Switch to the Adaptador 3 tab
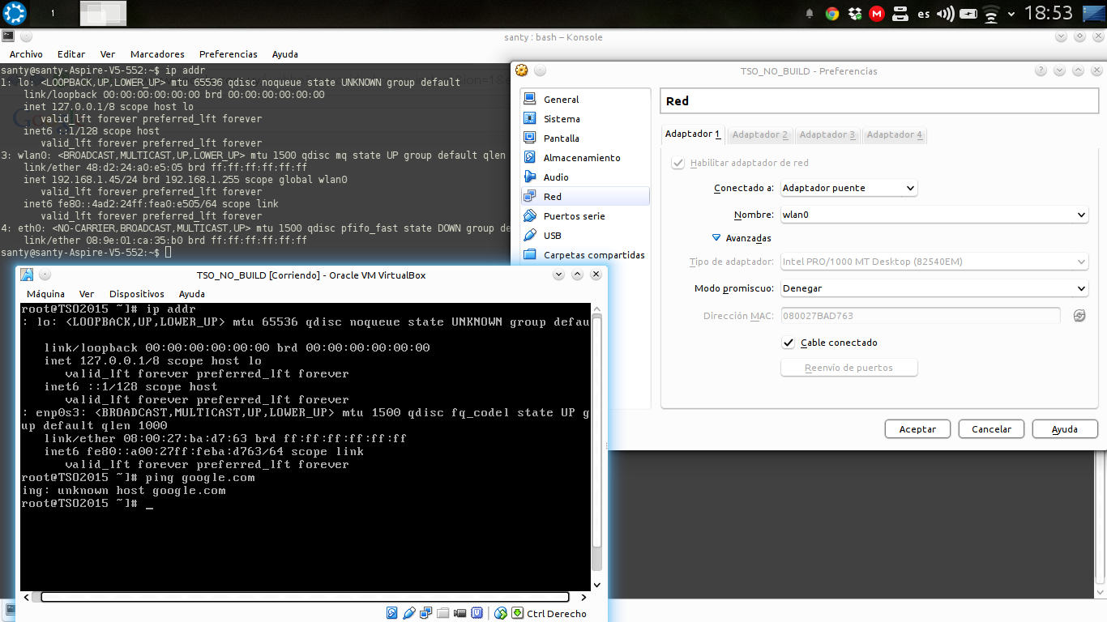The height and width of the screenshot is (622, 1107). [827, 134]
